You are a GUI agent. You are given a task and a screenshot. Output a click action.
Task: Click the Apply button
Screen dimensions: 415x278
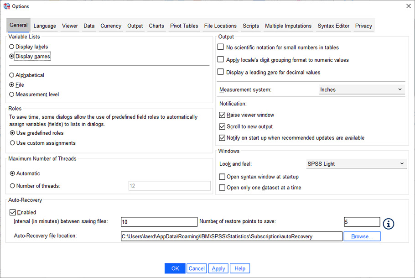point(218,268)
